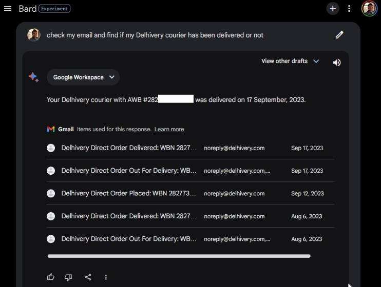Open Sep 17 Out For Delivery email

128,171
